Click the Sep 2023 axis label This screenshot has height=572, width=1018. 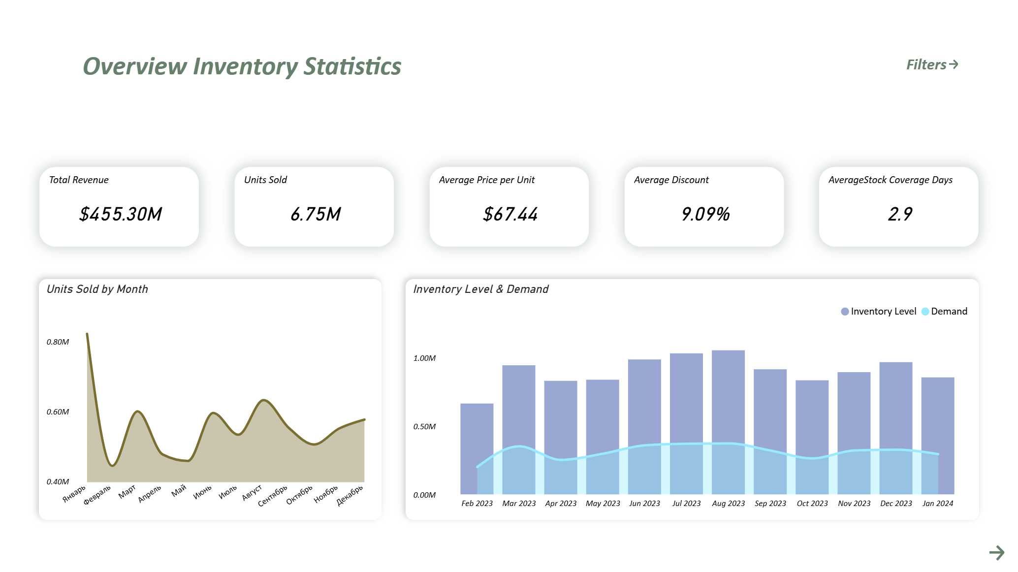click(770, 503)
